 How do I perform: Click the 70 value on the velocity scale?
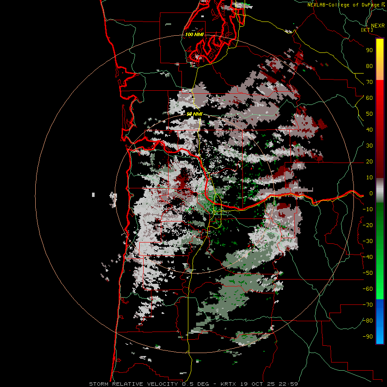pyautogui.click(x=369, y=82)
